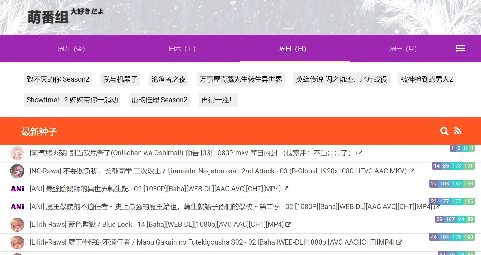Choose the 虚构推理 Season2 tag

159,100
